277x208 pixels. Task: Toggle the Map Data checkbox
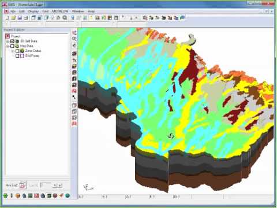(x=12, y=46)
